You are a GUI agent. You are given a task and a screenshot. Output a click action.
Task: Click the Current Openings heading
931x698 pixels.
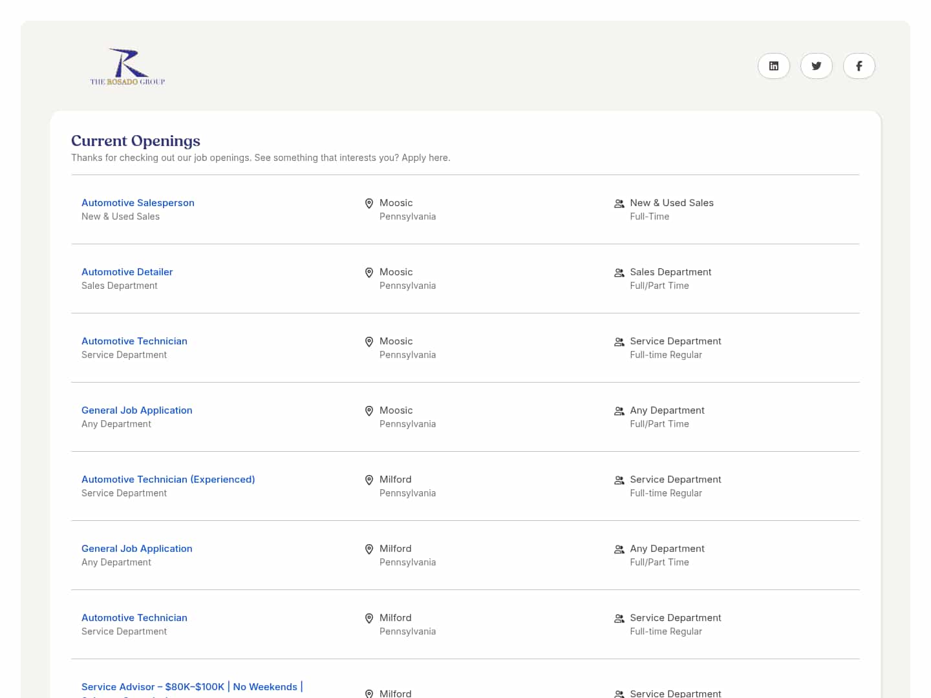[136, 141]
